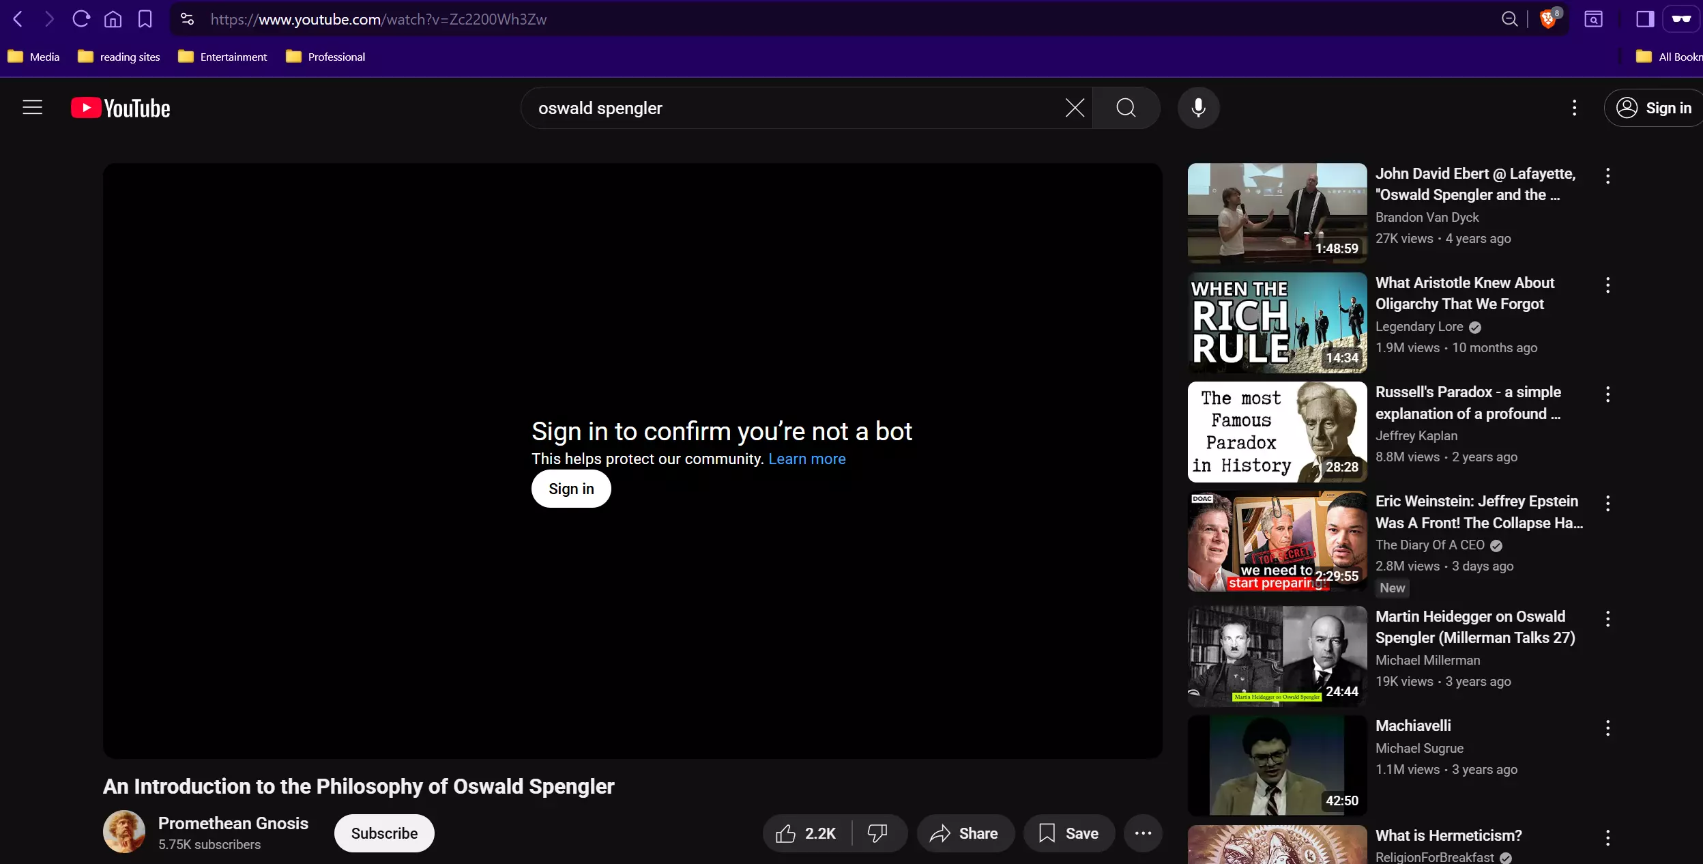Click Brandon Van Dyck channel name
Image resolution: width=1703 pixels, height=864 pixels.
[1427, 217]
